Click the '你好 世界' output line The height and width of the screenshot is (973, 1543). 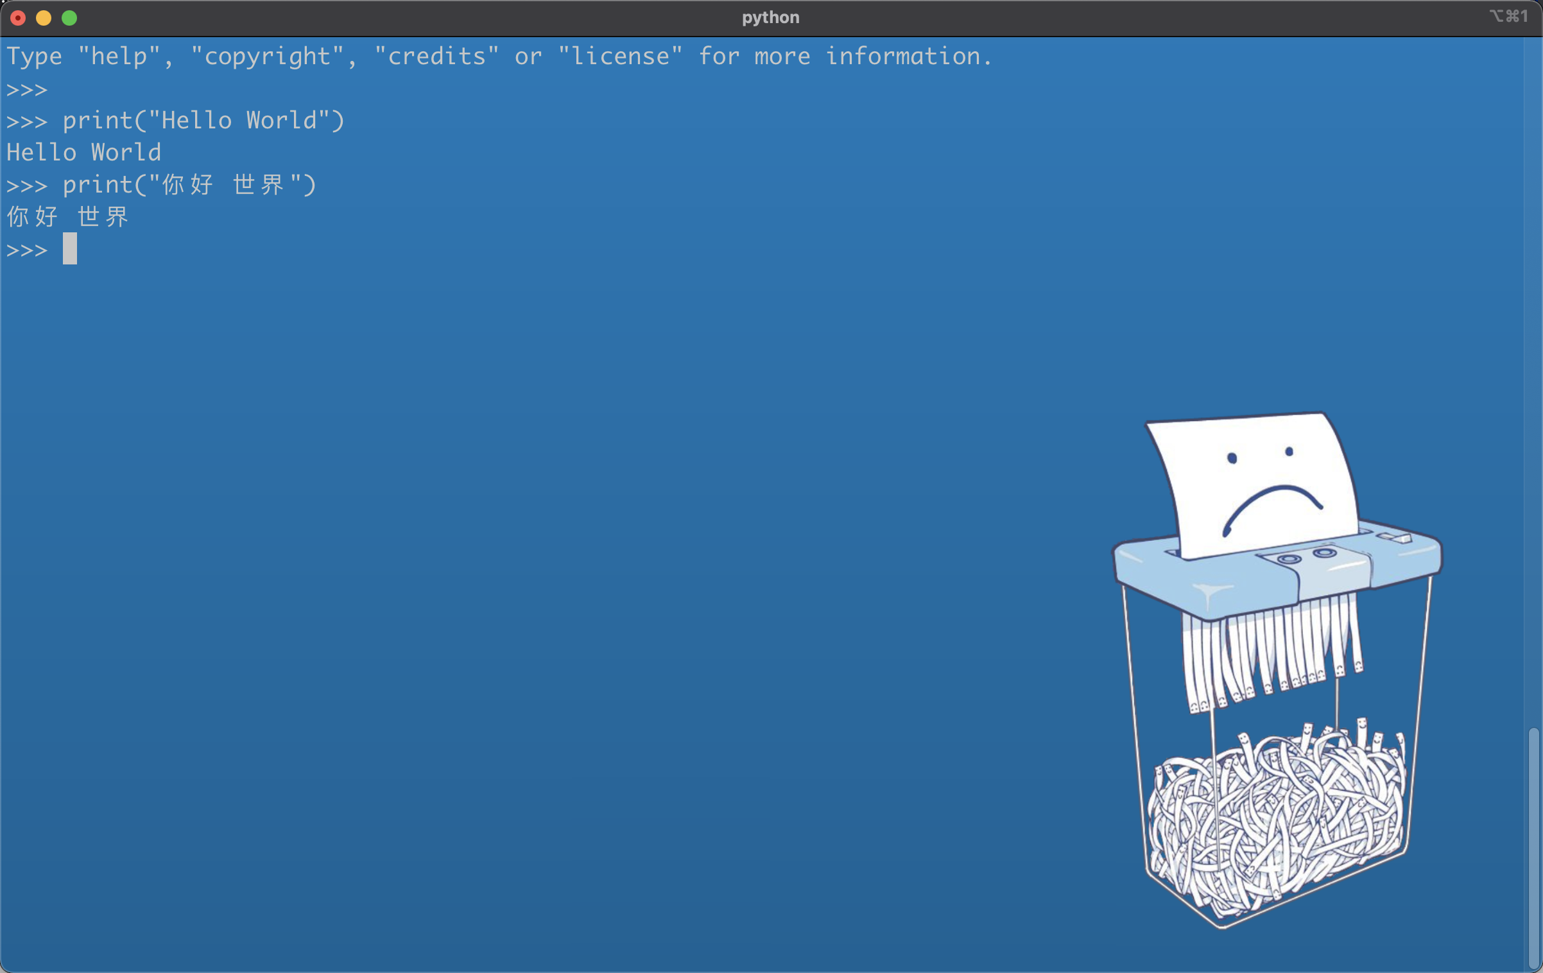68,217
